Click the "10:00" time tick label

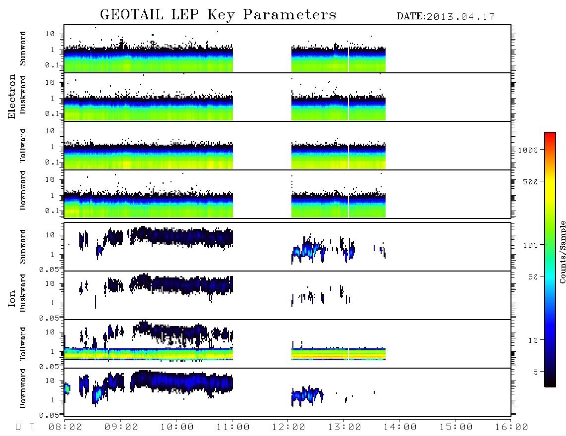click(177, 427)
